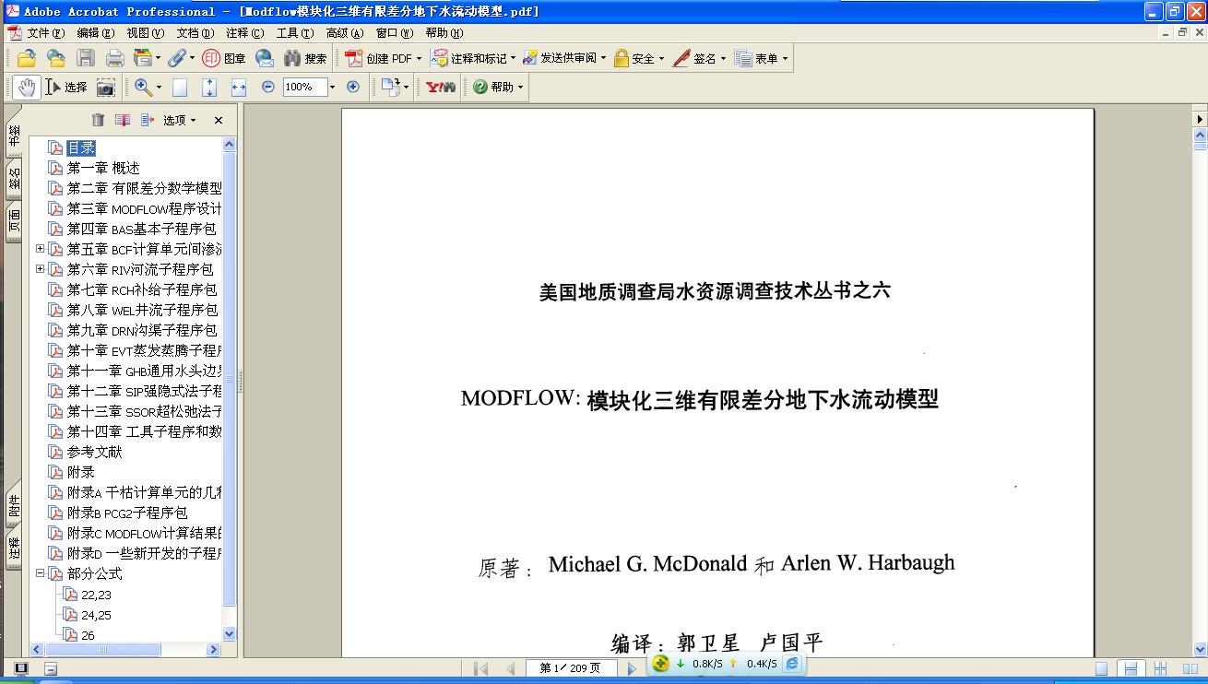Image resolution: width=1208 pixels, height=684 pixels.
Task: Click the Rotate view pages icon
Action: pos(390,87)
